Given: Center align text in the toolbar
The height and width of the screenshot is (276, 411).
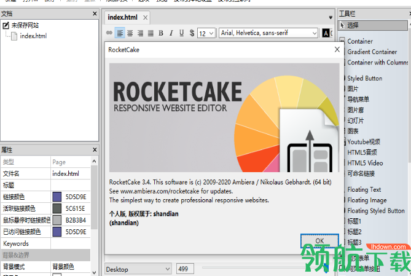Looking at the screenshot, I should click(130, 33).
